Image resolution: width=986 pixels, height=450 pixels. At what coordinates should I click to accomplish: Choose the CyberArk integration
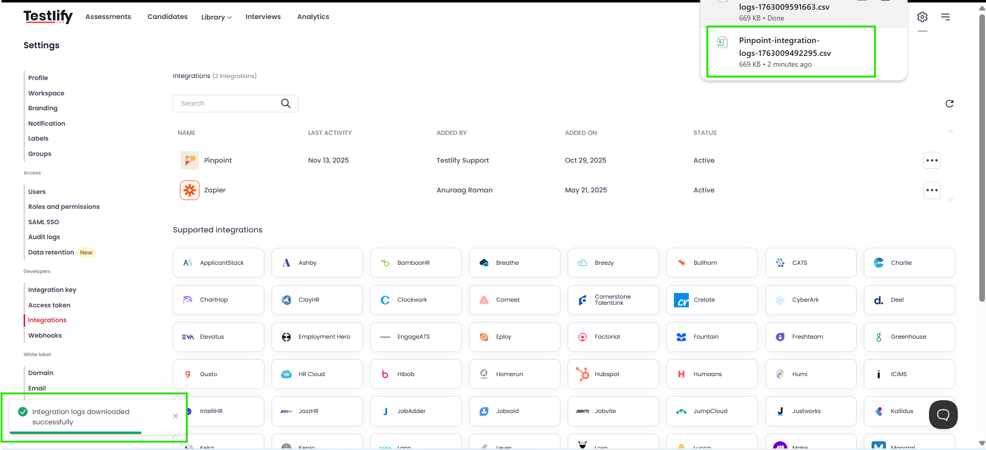[x=811, y=300]
